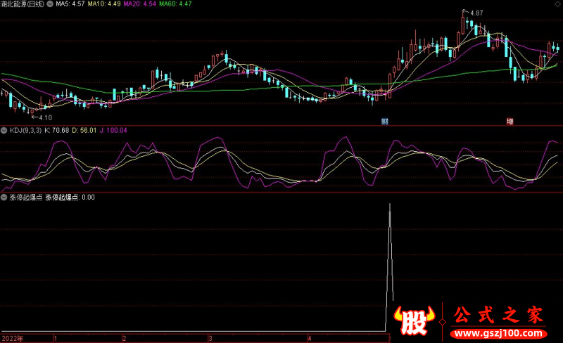Click the 2022年 label on time axis

point(11,338)
